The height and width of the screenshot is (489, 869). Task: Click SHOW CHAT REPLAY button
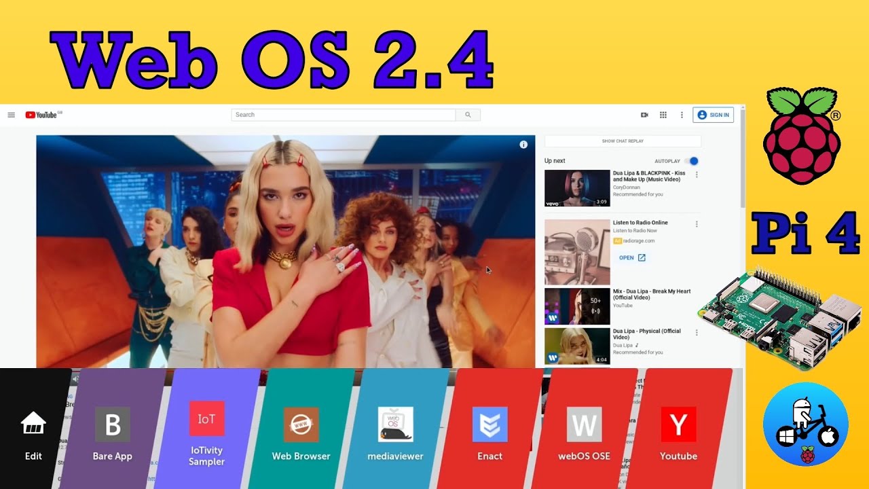[x=623, y=141]
